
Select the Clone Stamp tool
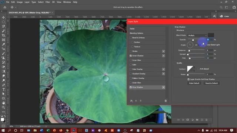[x=3, y=58]
